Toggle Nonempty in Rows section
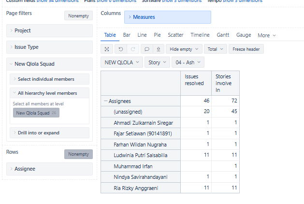The width and height of the screenshot is (304, 204). [78, 154]
